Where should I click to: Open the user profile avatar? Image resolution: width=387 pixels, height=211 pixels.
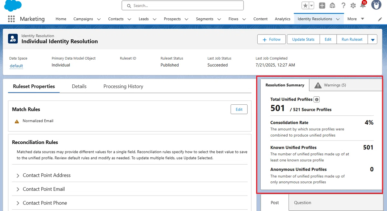pos(376,5)
